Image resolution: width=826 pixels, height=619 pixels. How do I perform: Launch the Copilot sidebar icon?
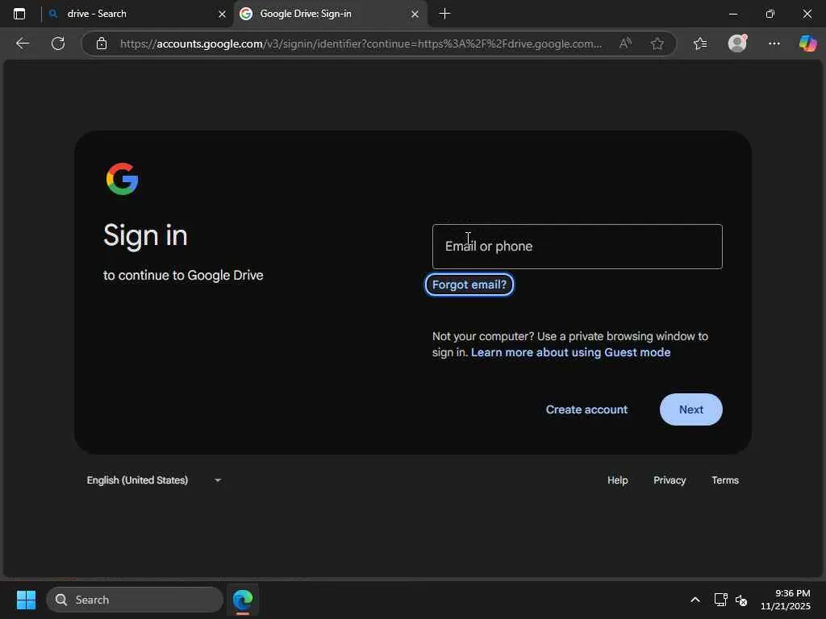807,44
